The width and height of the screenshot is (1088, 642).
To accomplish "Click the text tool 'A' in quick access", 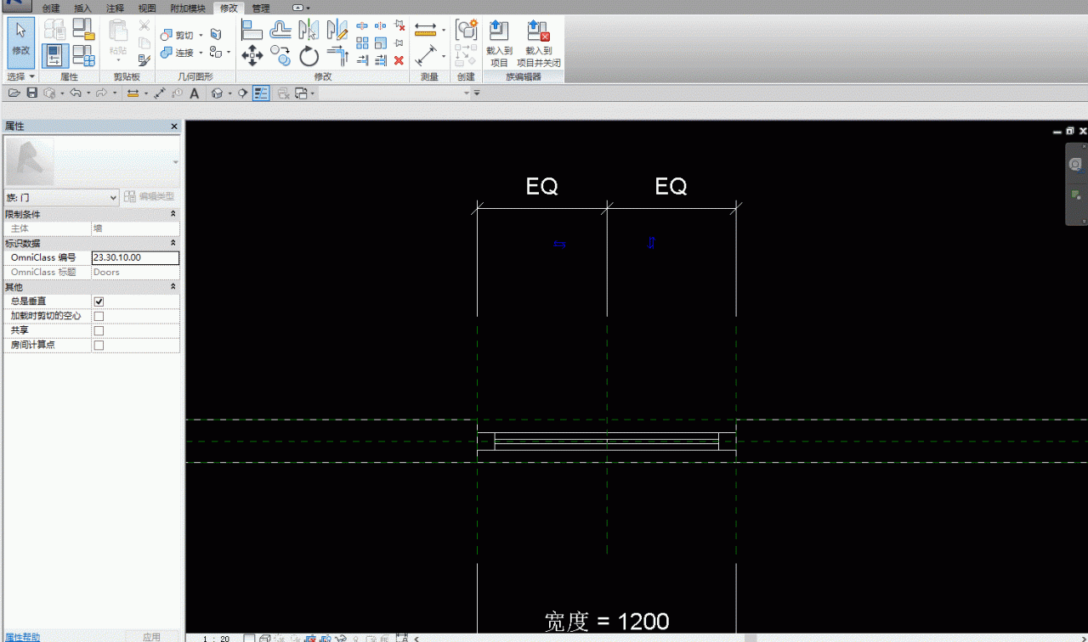I will coord(194,93).
